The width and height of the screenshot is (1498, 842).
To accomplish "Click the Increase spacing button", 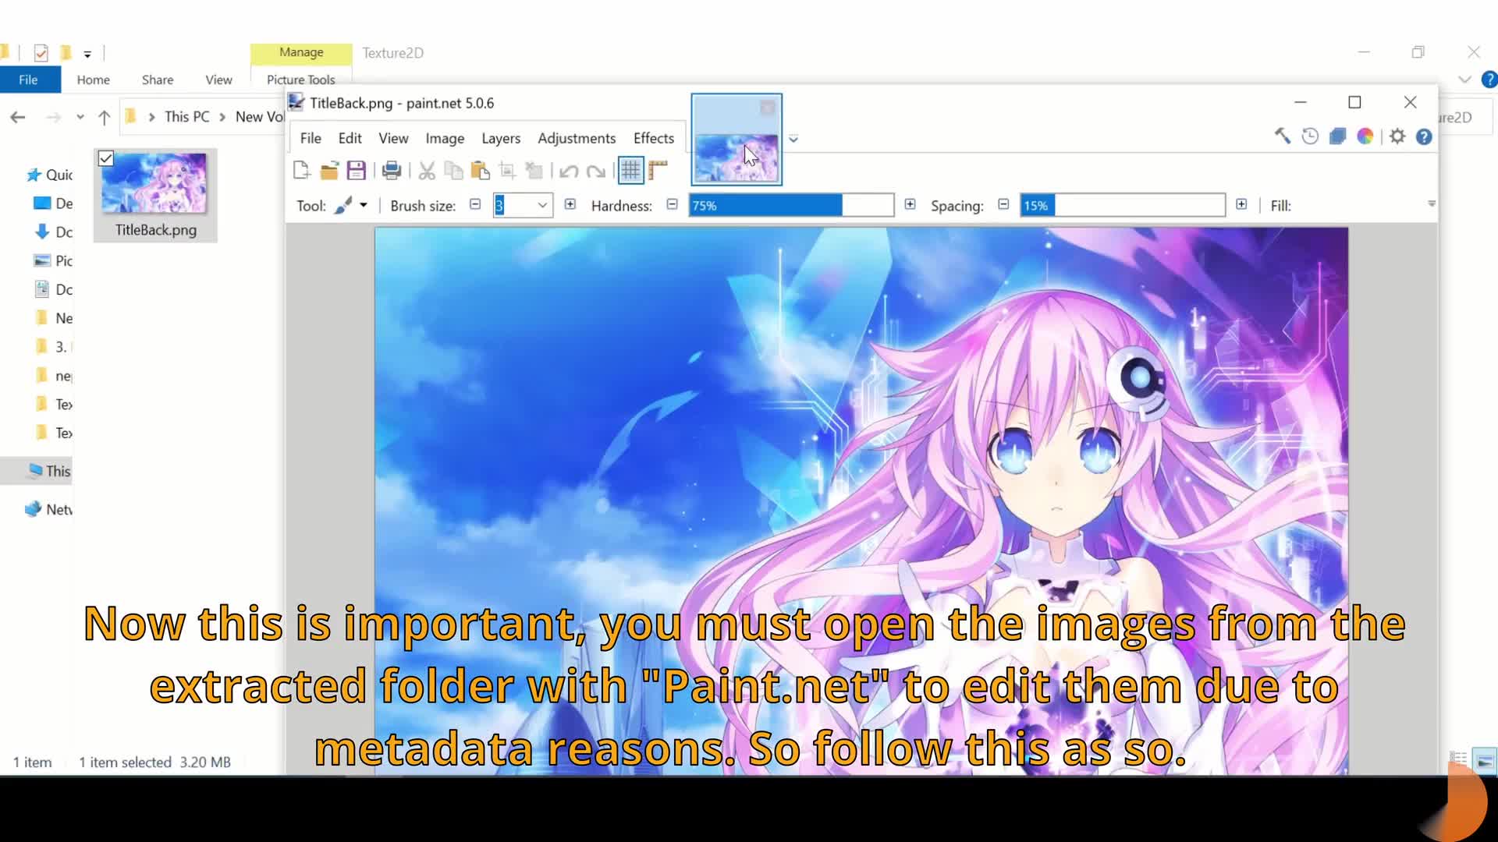I will click(x=1241, y=204).
